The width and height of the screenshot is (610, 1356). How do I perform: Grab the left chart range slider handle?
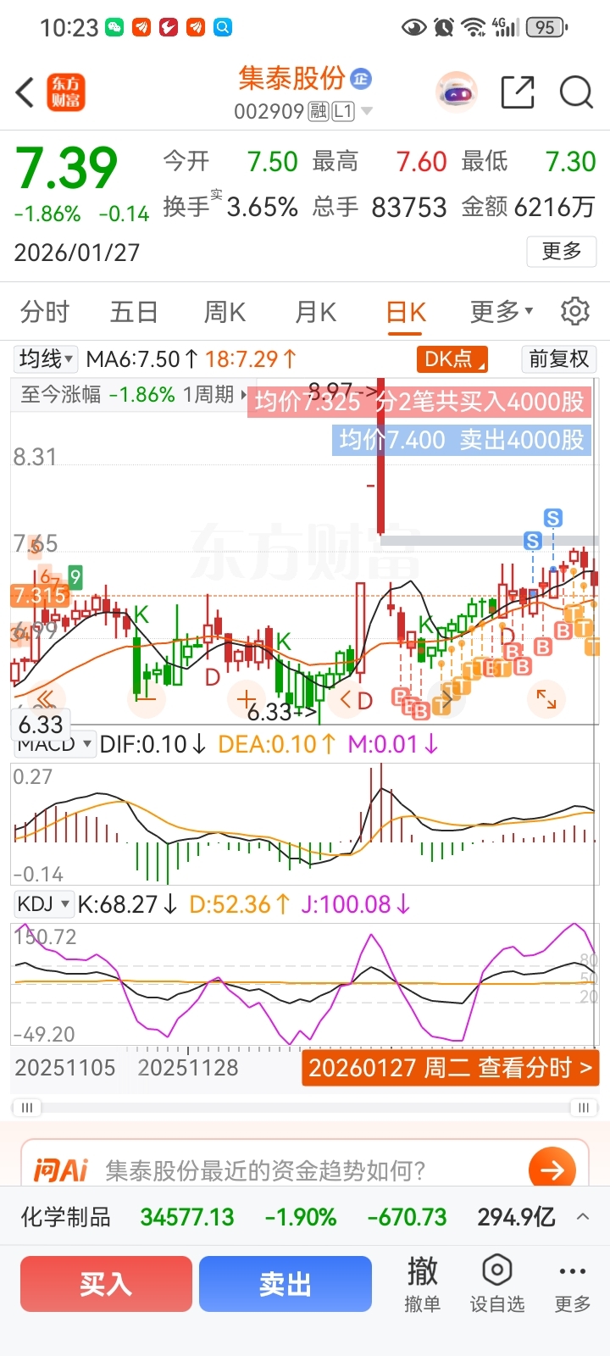27,1107
